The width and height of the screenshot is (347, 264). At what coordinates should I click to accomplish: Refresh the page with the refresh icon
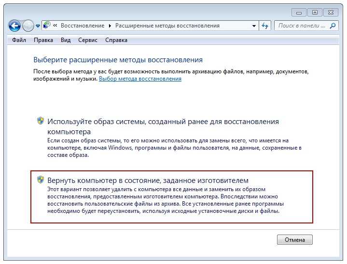click(265, 26)
